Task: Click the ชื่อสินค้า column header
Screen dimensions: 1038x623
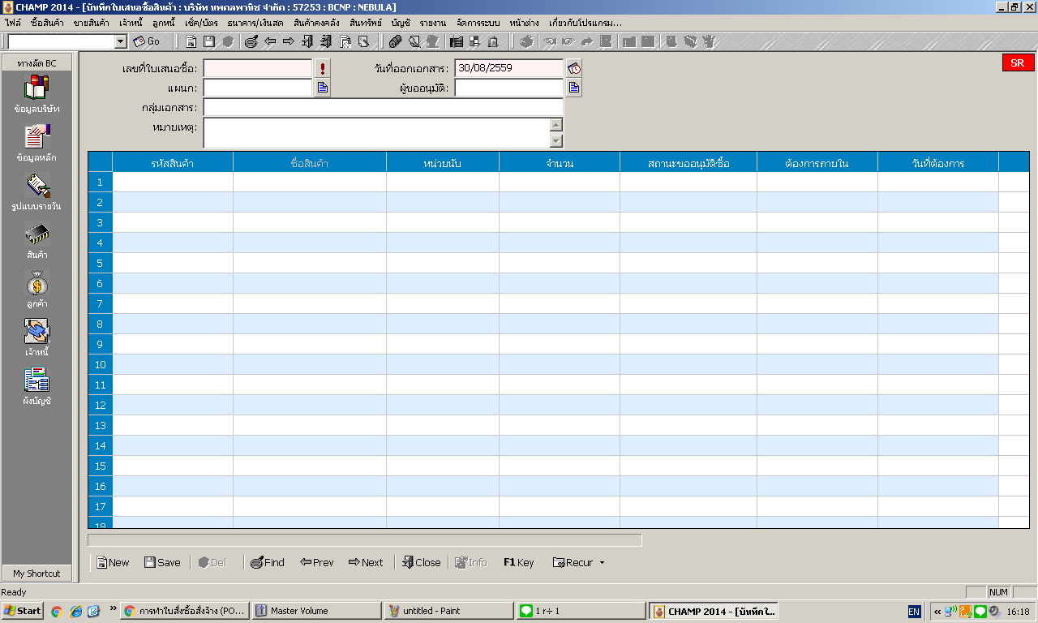Action: pyautogui.click(x=310, y=162)
